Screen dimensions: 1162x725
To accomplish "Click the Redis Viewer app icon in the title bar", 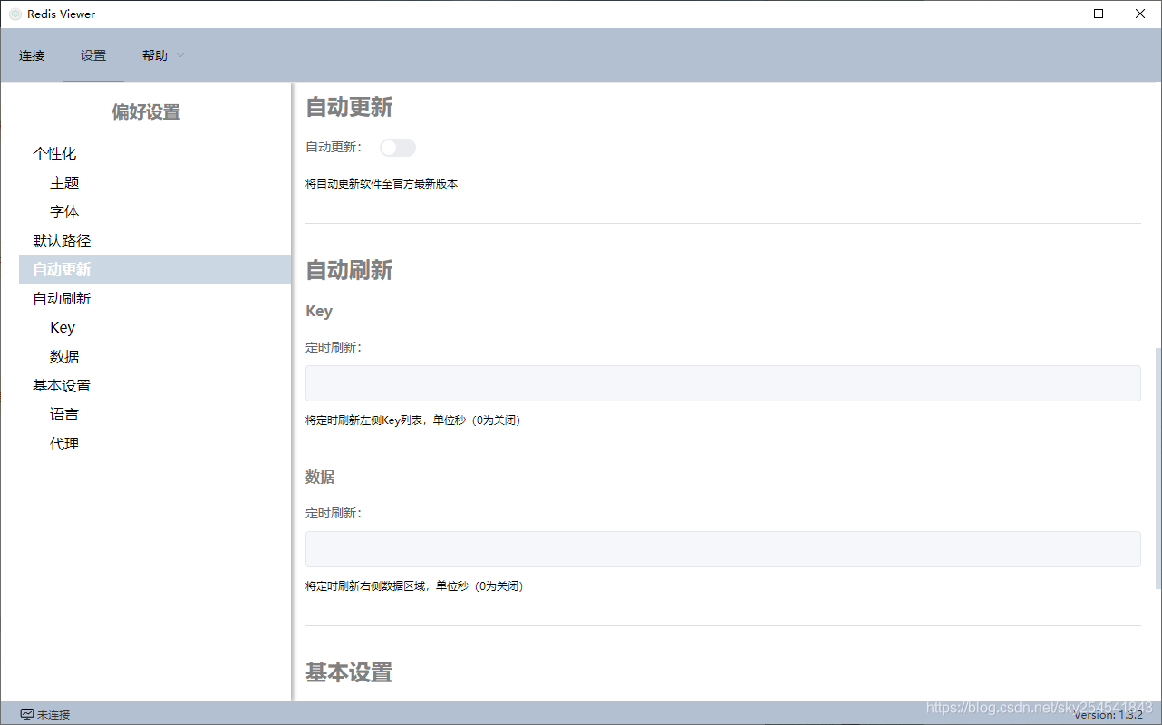I will pos(15,14).
